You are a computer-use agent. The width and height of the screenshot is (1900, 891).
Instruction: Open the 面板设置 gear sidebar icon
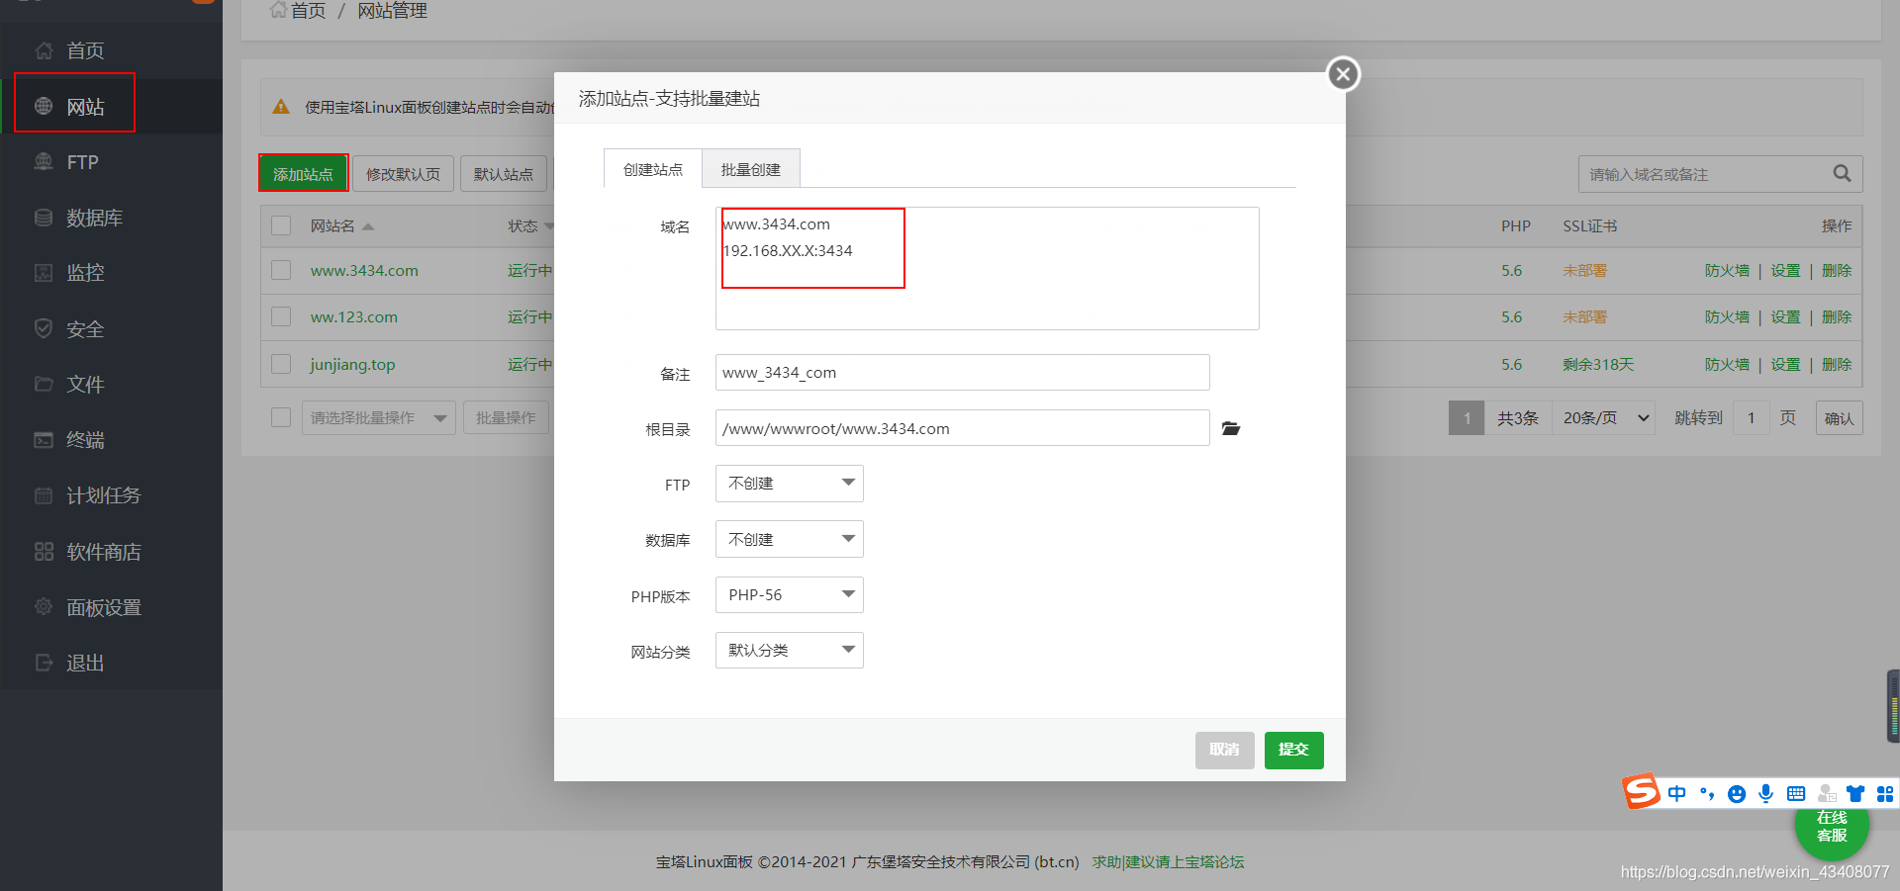click(x=44, y=606)
